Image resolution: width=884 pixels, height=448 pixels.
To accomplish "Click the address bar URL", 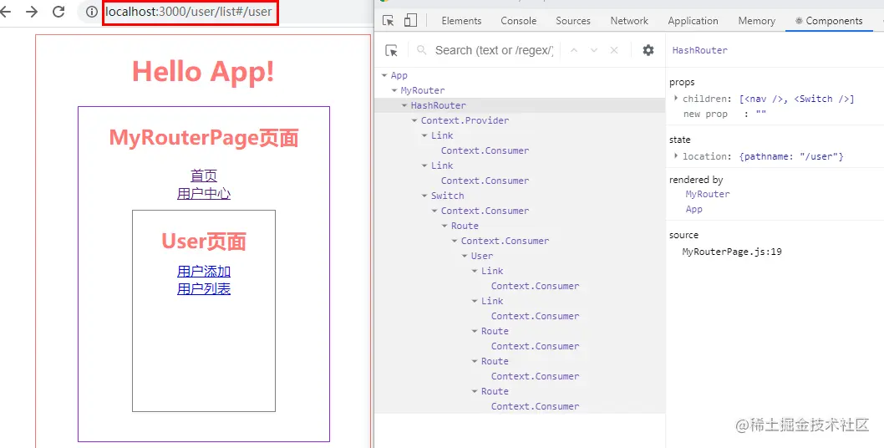I will 188,12.
